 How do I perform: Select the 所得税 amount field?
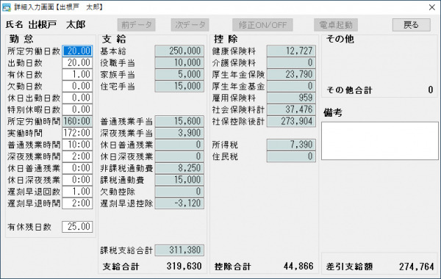291,145
